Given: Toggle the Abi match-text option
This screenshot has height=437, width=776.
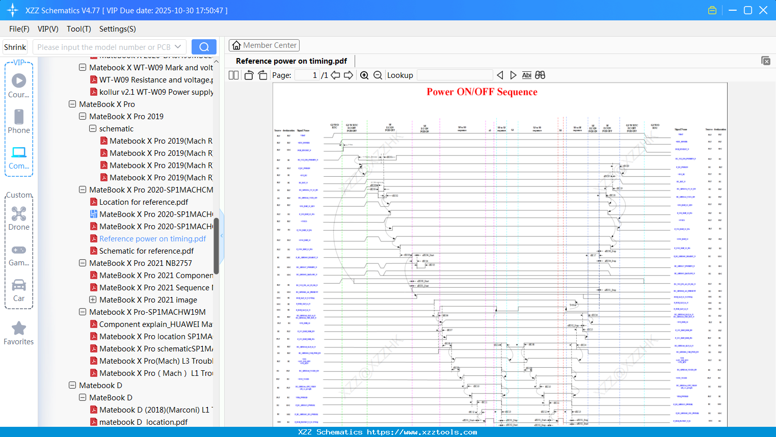Looking at the screenshot, I should coord(526,75).
